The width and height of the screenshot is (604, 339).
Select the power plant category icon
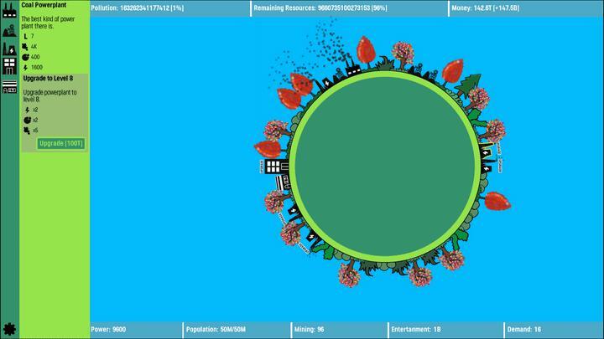[x=9, y=48]
